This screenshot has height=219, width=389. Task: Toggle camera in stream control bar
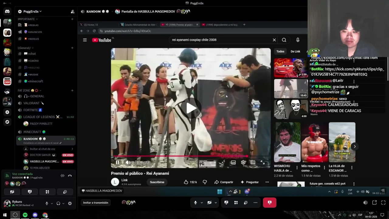coord(209,203)
